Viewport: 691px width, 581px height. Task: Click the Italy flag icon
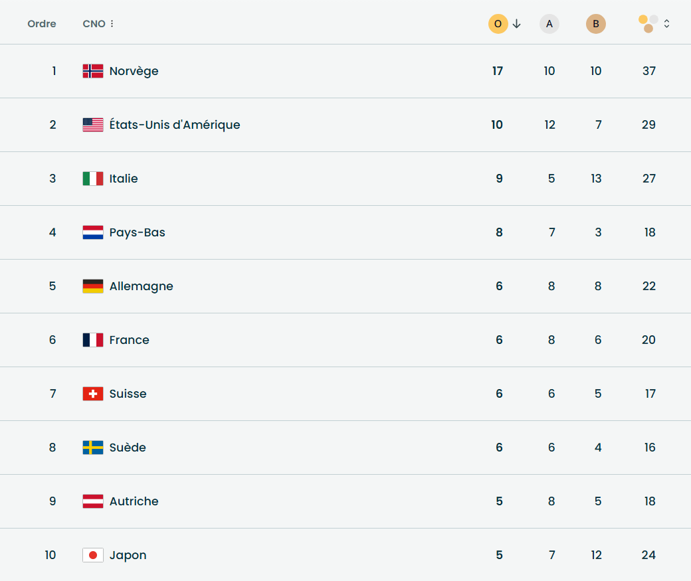click(93, 179)
